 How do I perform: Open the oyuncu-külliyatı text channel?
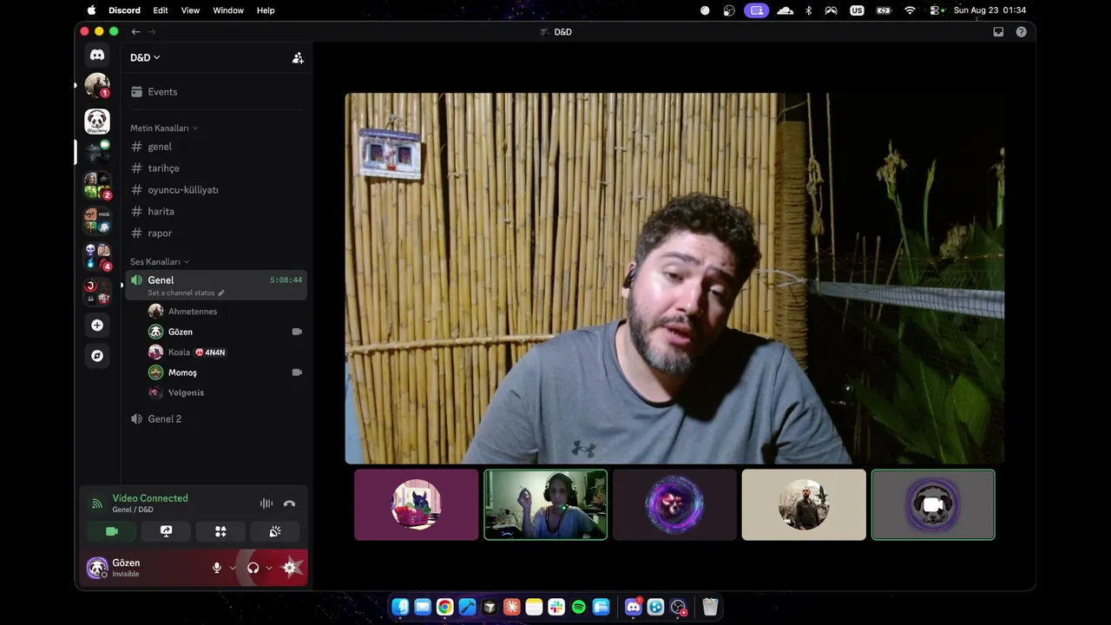click(x=217, y=190)
